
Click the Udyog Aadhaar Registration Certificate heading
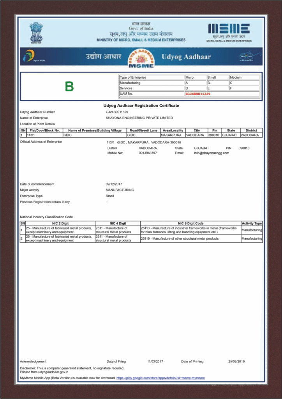tap(141, 106)
